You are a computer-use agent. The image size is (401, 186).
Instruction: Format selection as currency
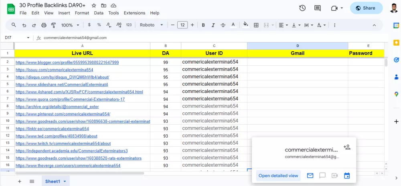click(x=89, y=25)
